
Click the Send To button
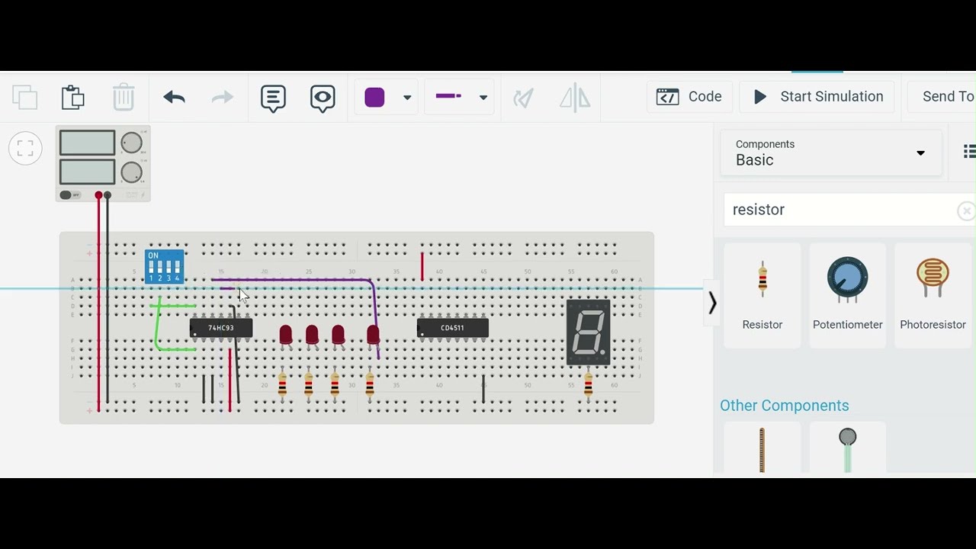[x=942, y=97]
